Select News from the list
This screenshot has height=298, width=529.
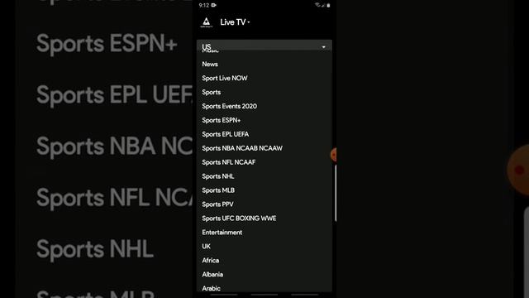[210, 64]
